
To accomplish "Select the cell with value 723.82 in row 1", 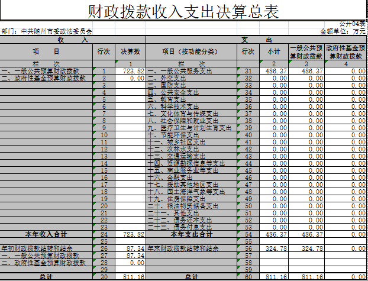I will pos(130,71).
